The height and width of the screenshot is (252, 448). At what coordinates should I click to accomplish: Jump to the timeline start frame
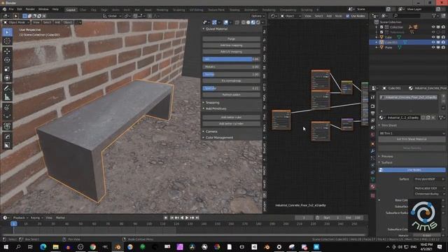pos(171,218)
